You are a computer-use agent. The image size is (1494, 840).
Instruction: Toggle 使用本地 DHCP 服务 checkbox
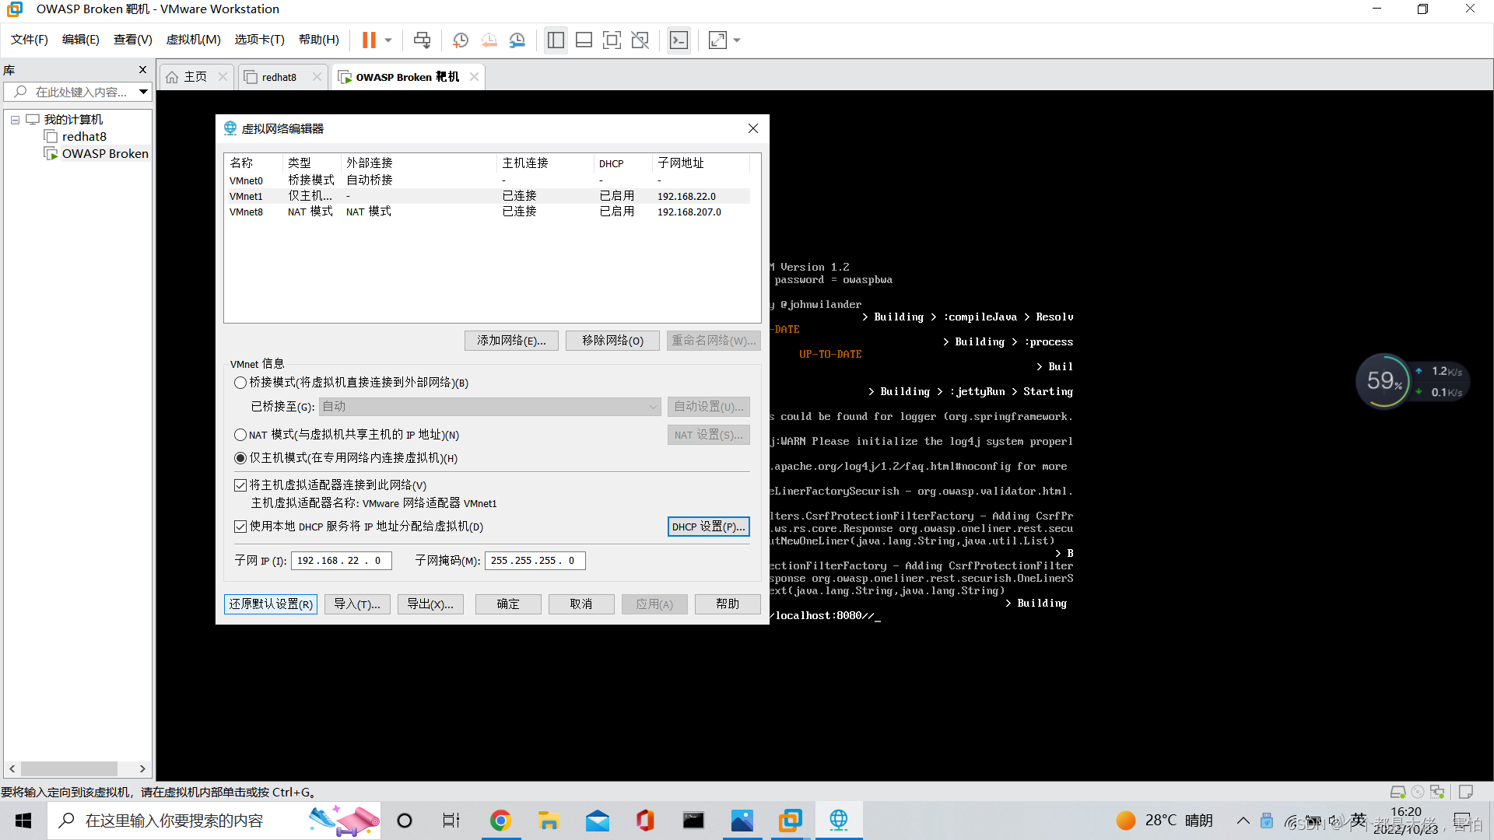(x=240, y=527)
